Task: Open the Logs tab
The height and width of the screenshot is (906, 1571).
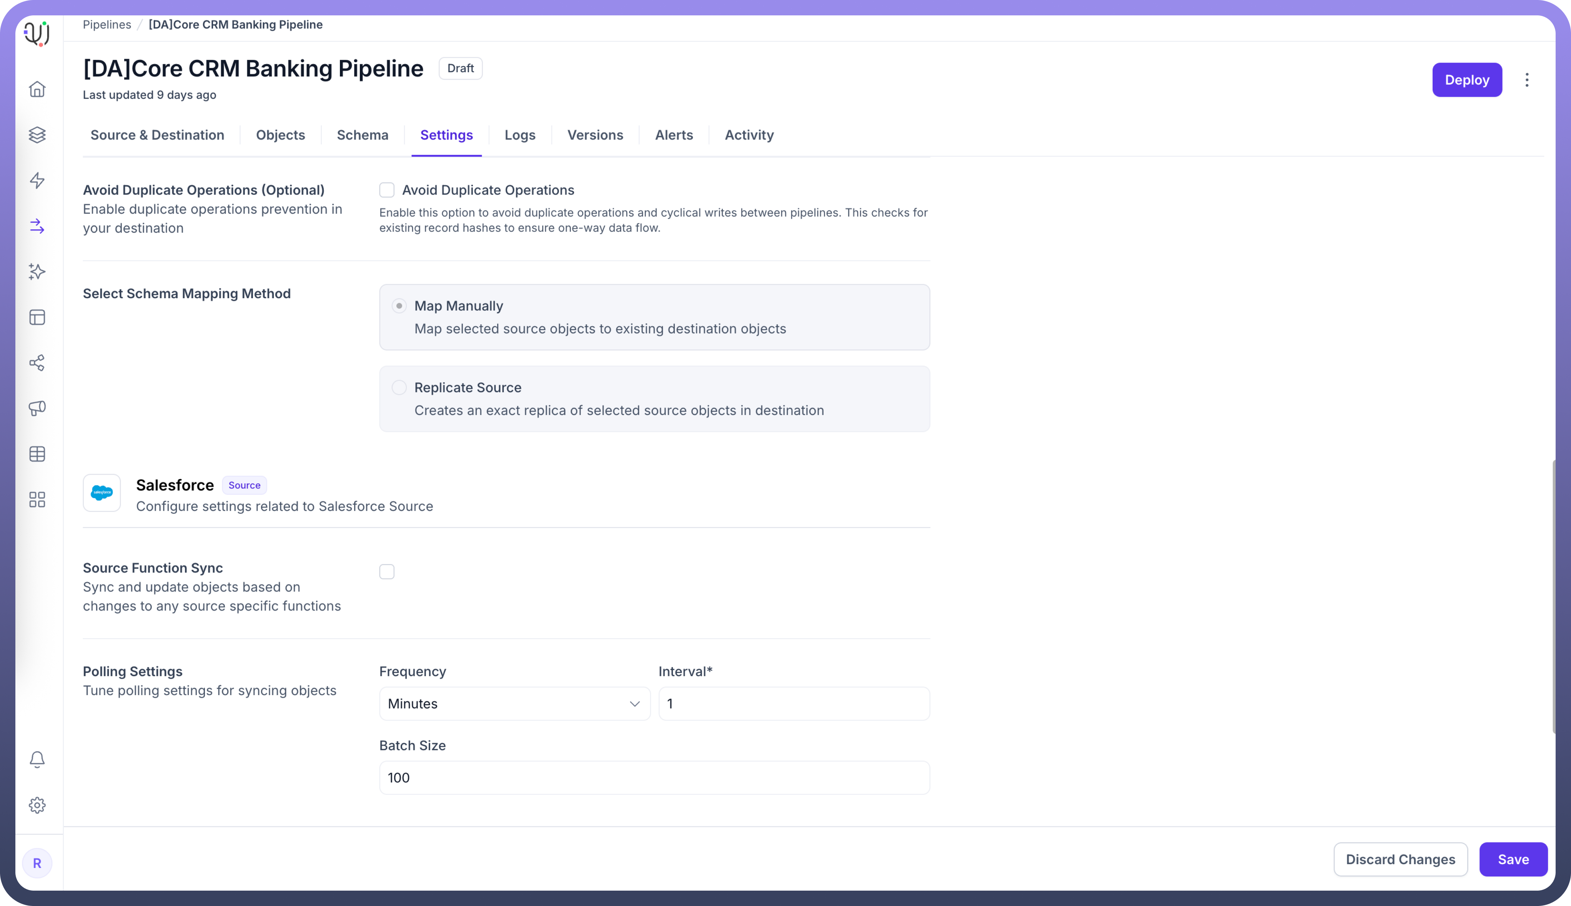Action: (519, 135)
